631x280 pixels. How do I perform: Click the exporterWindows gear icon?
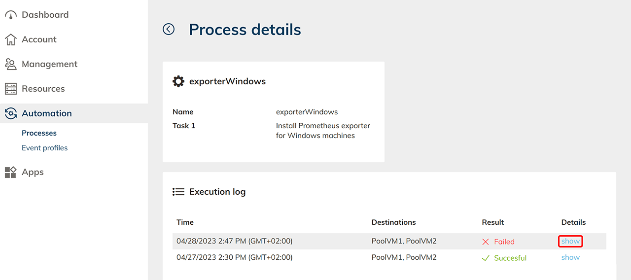tap(178, 81)
